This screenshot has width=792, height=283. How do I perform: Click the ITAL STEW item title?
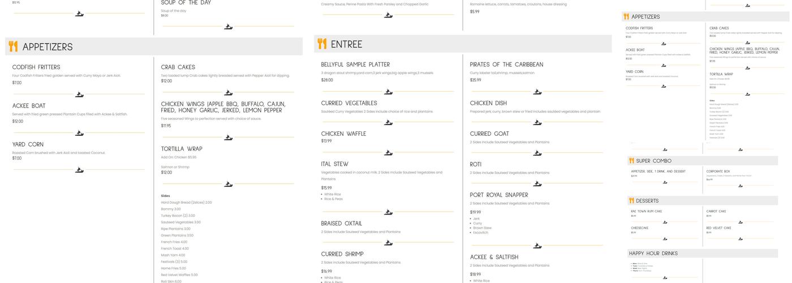pos(335,164)
